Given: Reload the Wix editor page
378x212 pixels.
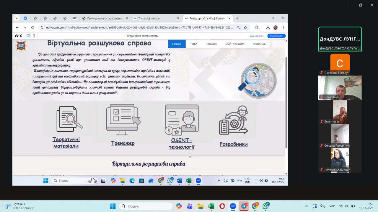Looking at the screenshot, I should click(x=32, y=27).
